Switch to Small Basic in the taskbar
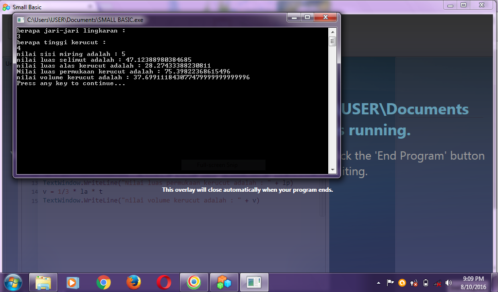Image resolution: width=498 pixels, height=292 pixels. point(224,282)
